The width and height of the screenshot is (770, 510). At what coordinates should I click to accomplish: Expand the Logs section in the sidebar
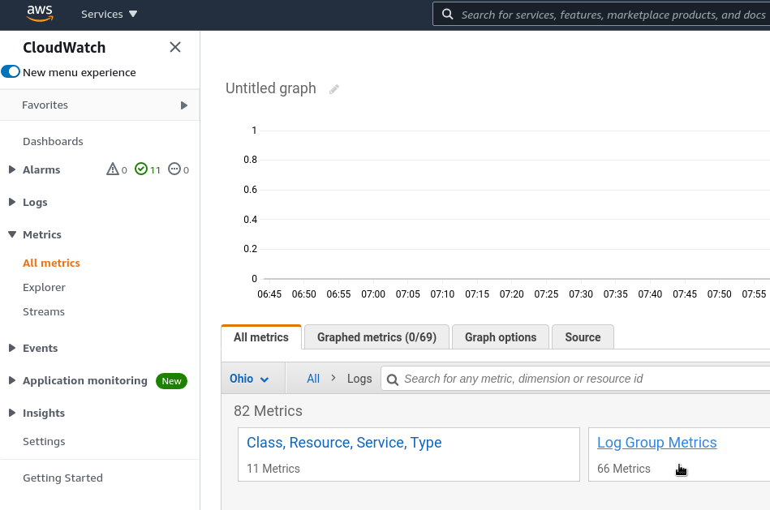pos(12,202)
